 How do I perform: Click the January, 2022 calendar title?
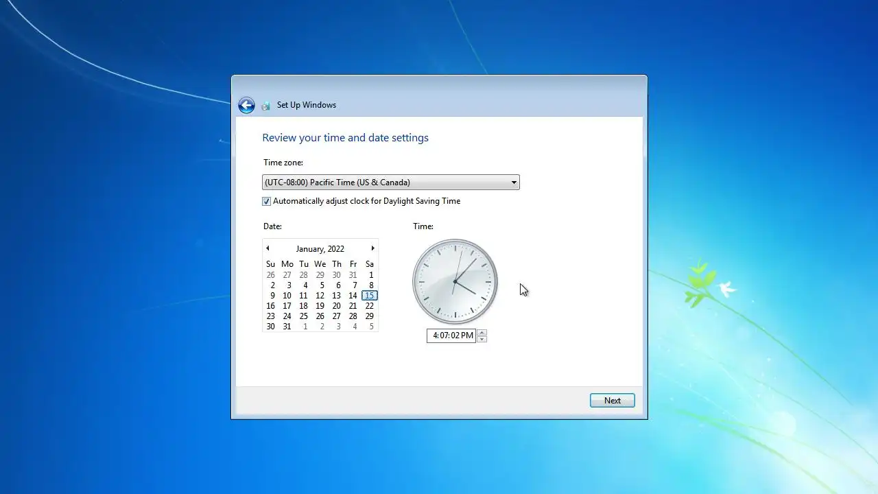pos(320,249)
